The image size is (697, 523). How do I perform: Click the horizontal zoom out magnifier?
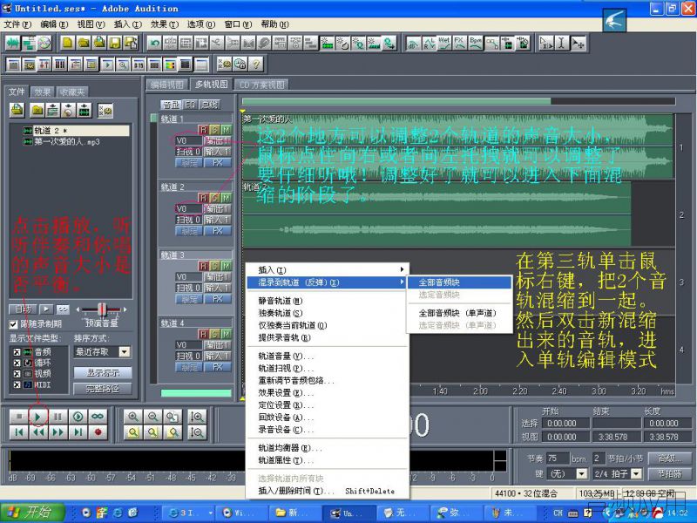click(x=152, y=417)
